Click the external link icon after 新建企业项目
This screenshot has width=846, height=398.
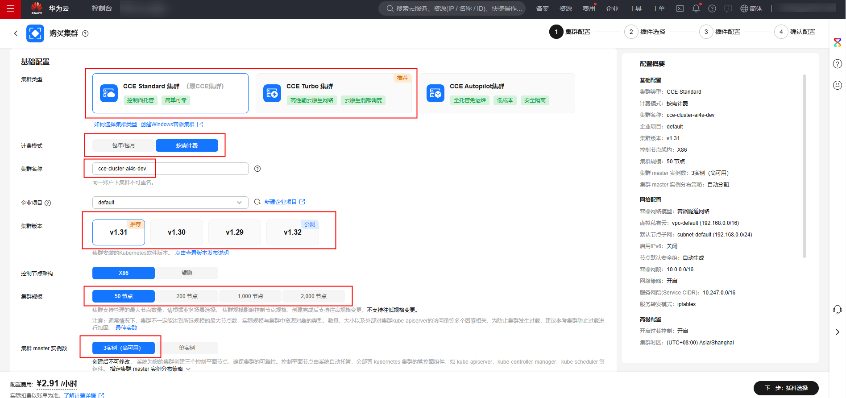click(x=302, y=202)
